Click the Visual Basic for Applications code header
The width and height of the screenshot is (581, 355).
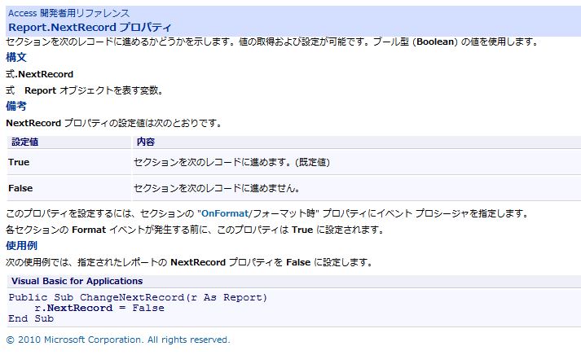(x=77, y=281)
